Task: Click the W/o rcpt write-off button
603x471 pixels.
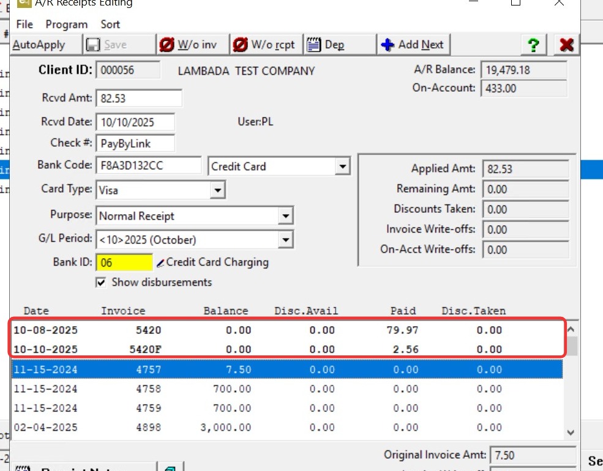Action: [266, 45]
